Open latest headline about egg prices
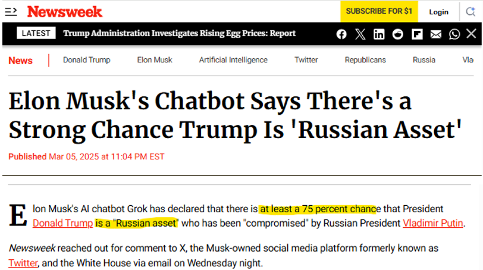 (180, 33)
